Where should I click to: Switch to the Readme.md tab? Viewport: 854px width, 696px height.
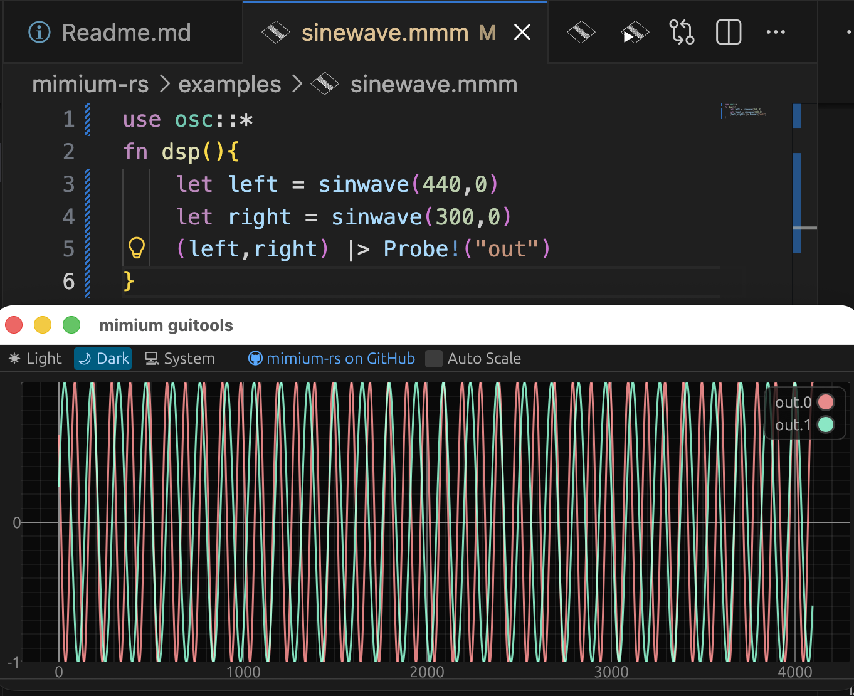[x=125, y=33]
